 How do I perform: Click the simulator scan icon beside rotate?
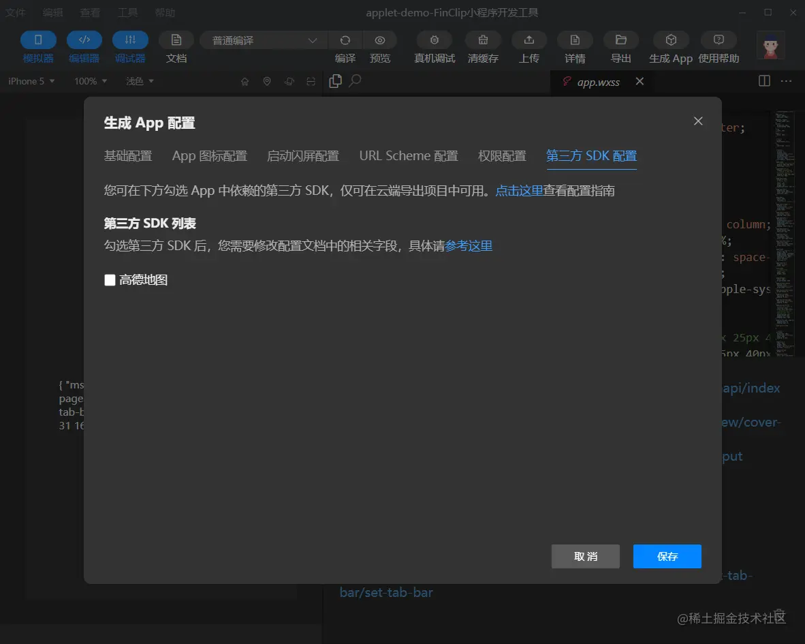click(311, 81)
